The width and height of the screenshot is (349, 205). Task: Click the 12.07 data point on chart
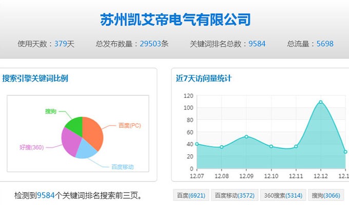coord(197,144)
